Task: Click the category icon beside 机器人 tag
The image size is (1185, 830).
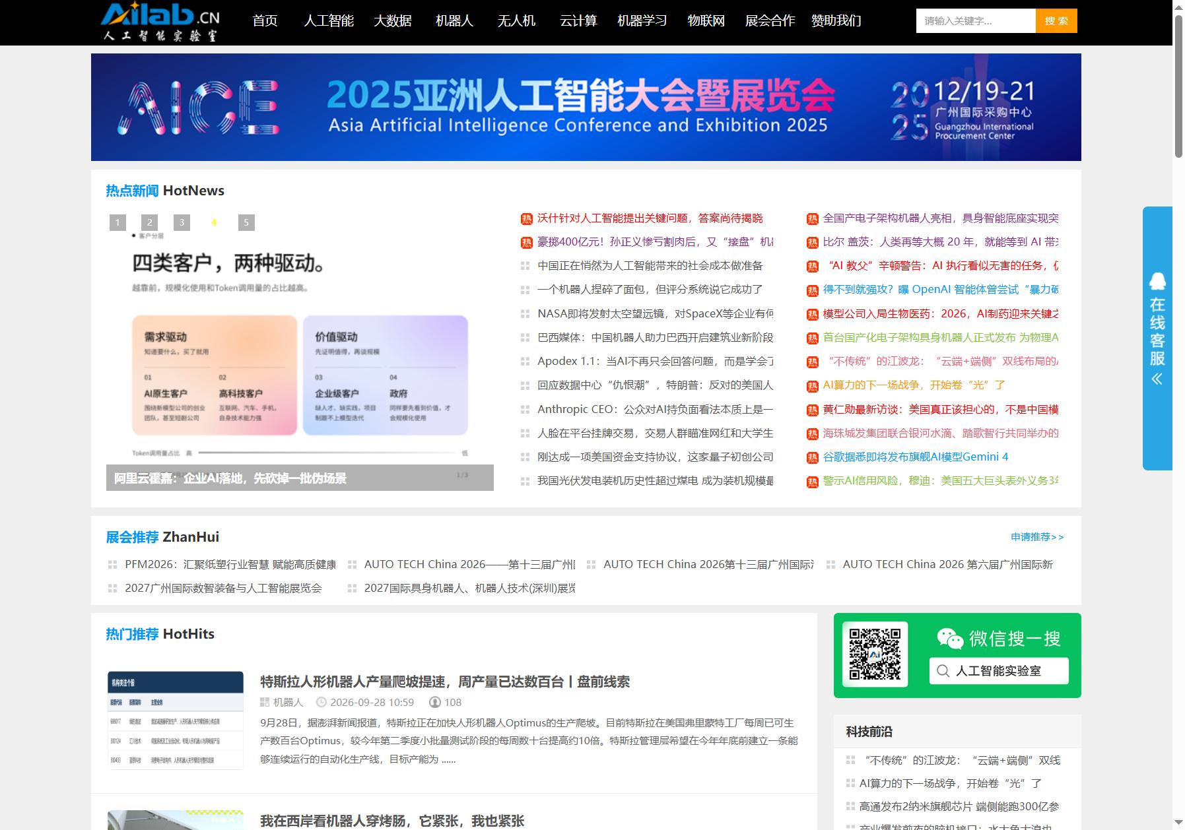Action: (x=265, y=702)
